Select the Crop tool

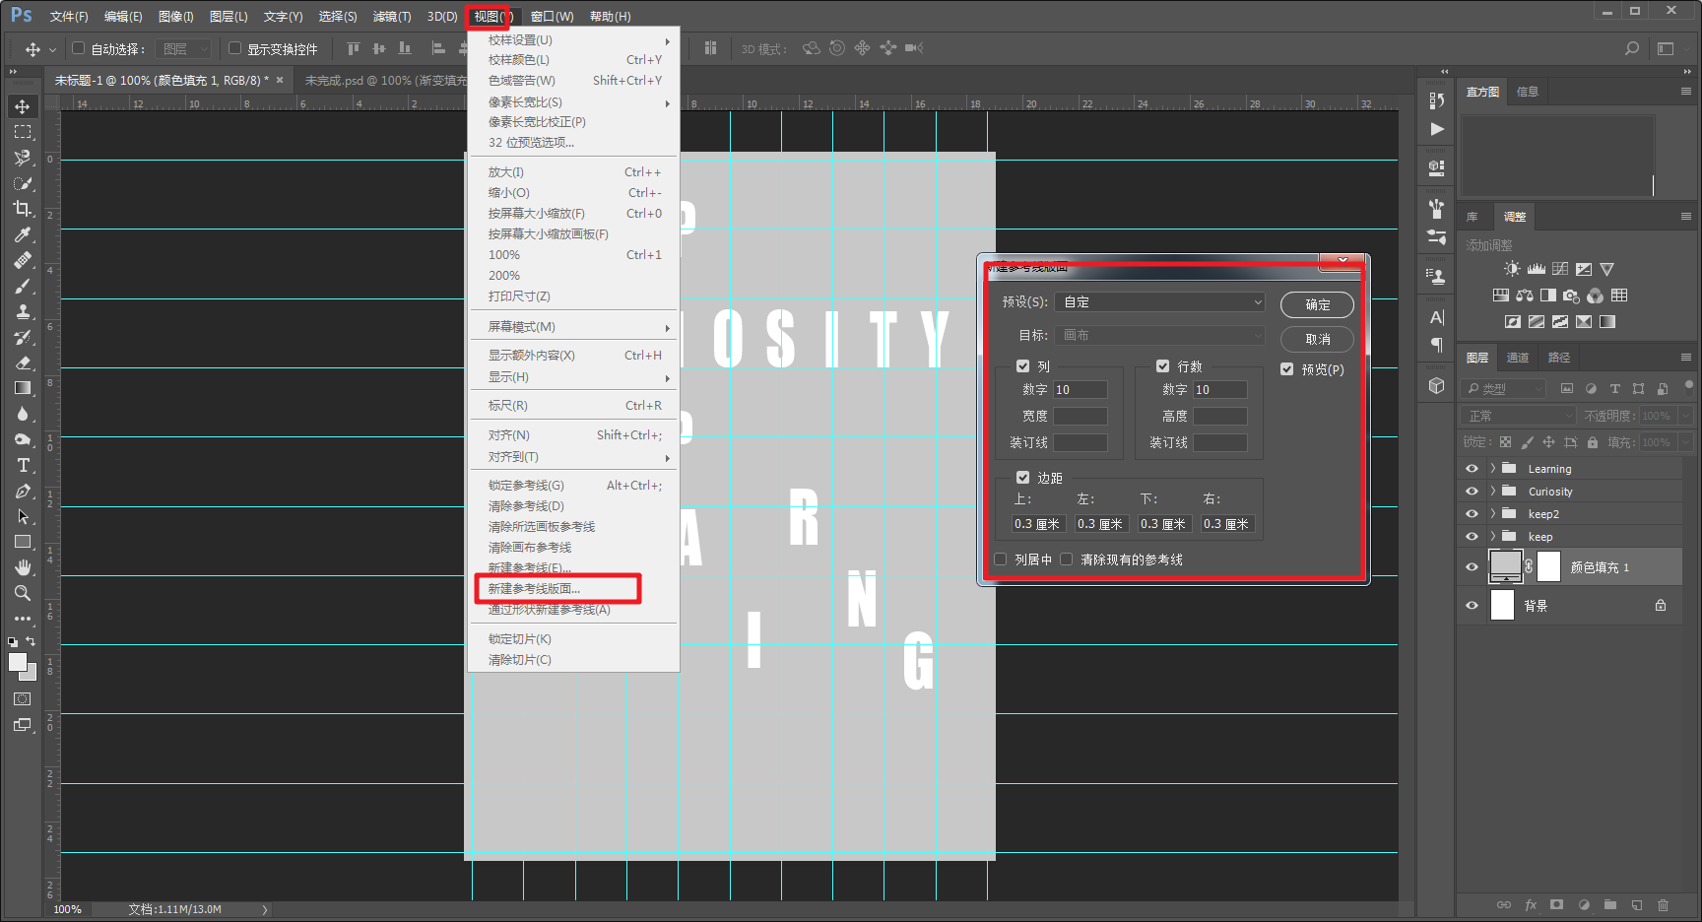point(23,209)
